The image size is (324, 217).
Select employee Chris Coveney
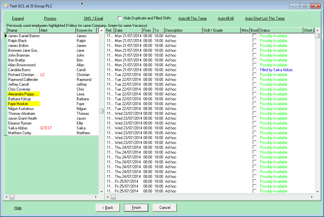click(19, 89)
